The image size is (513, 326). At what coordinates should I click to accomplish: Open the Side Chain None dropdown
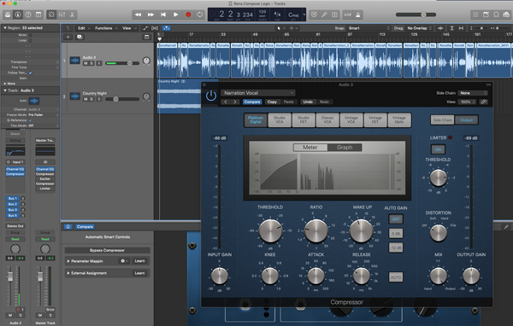coord(473,93)
